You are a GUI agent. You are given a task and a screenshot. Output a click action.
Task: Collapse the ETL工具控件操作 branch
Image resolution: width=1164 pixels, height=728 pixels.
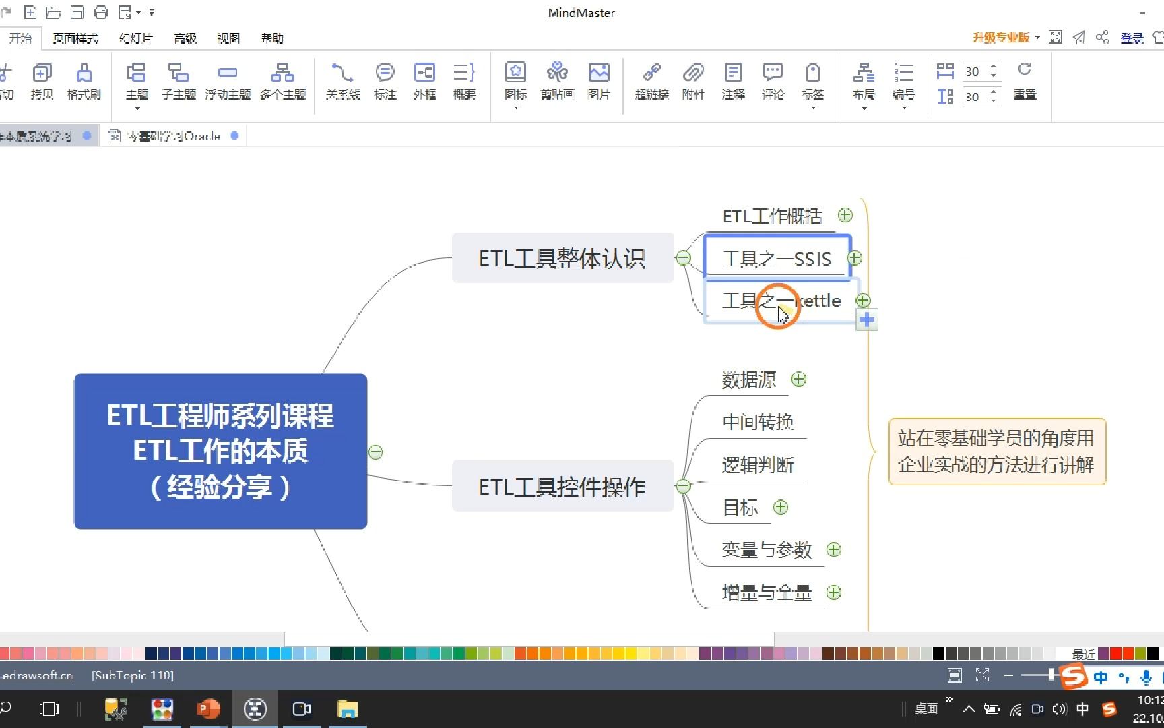click(683, 486)
